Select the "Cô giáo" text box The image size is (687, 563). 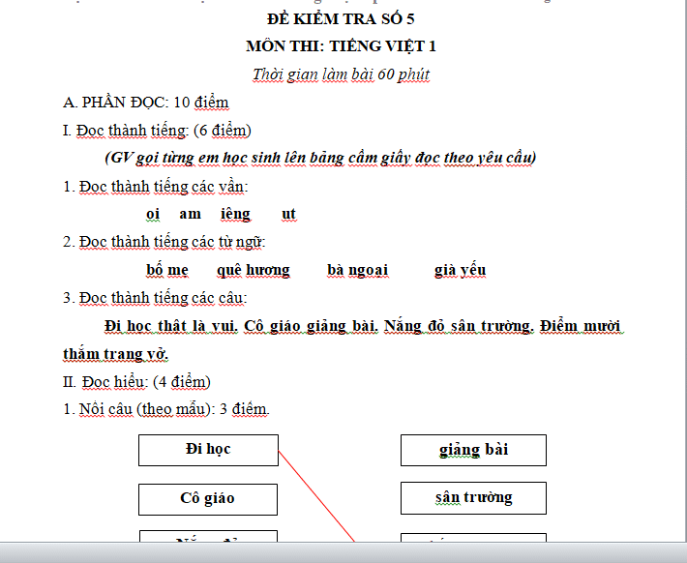coord(207,499)
